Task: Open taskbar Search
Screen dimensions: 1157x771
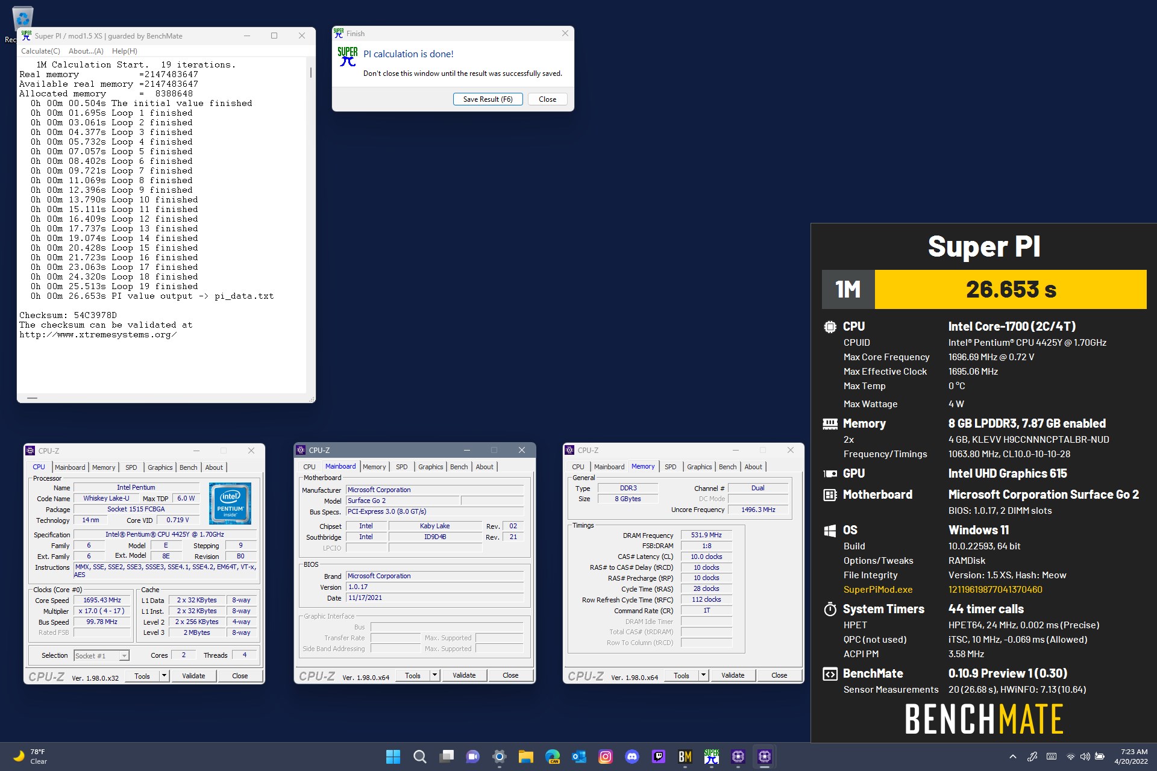Action: pos(420,757)
